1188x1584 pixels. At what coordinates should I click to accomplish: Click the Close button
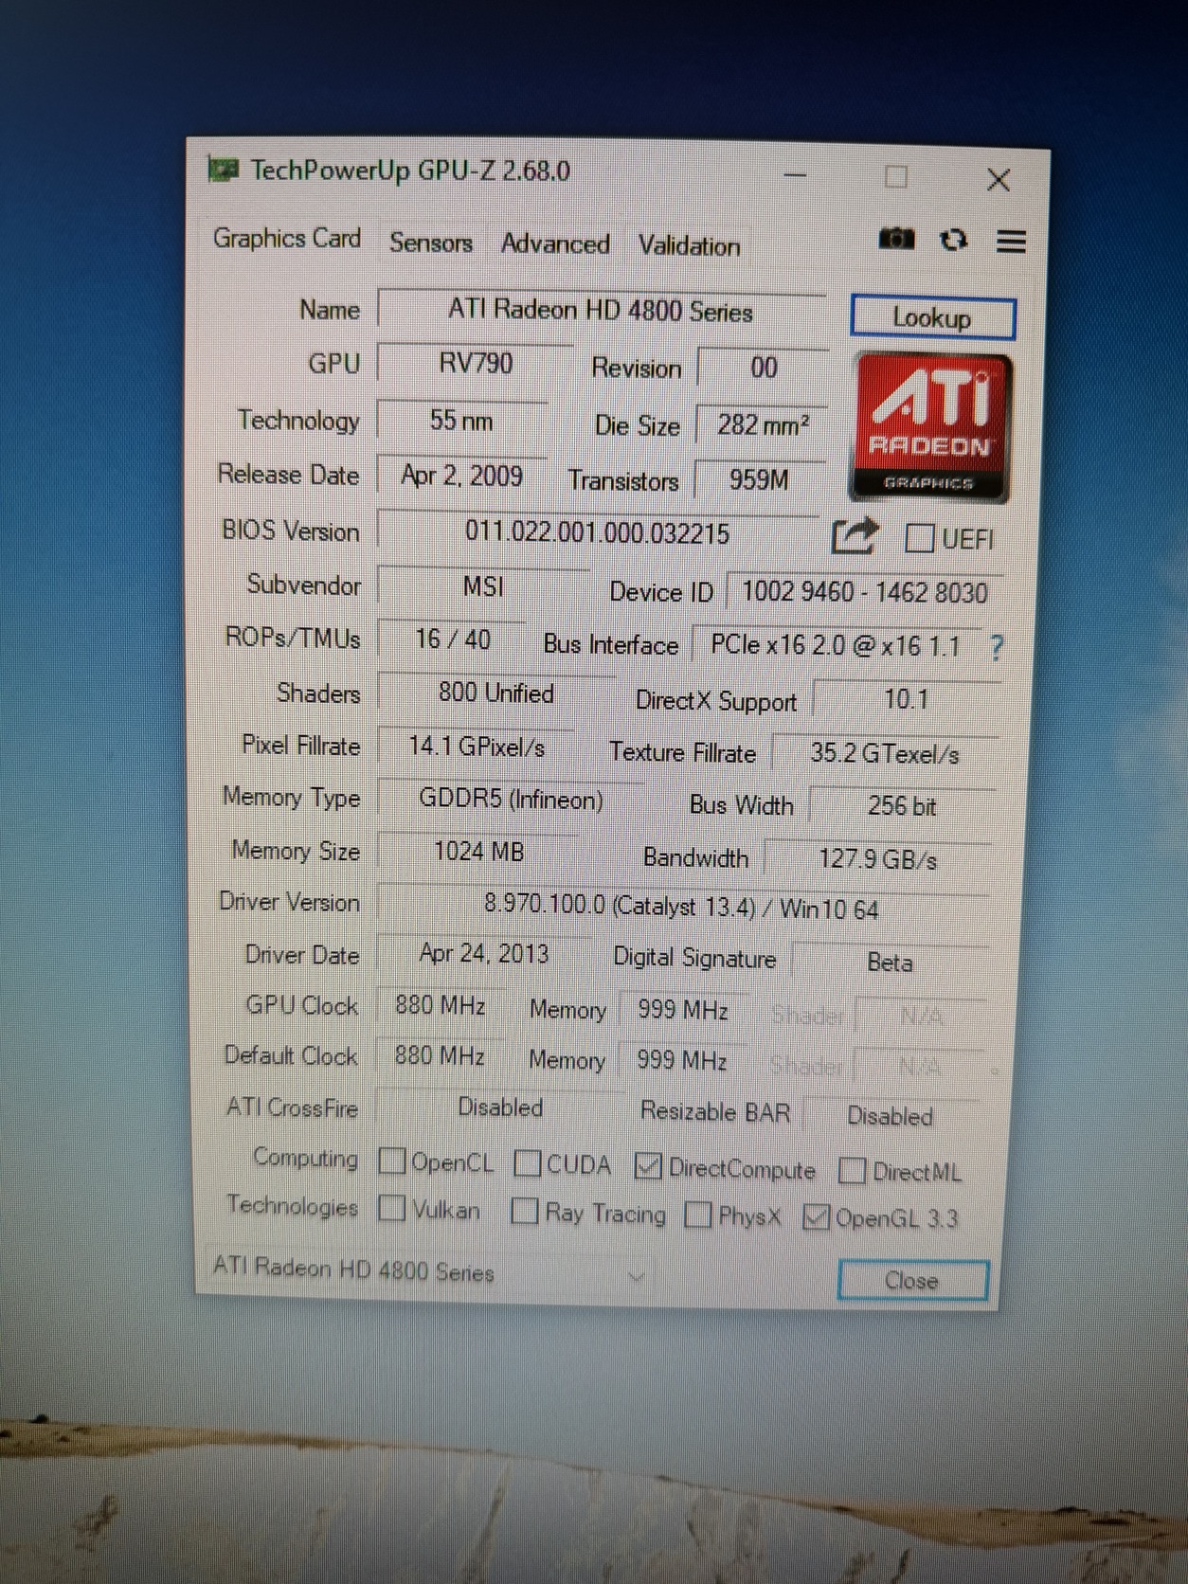coord(913,1281)
